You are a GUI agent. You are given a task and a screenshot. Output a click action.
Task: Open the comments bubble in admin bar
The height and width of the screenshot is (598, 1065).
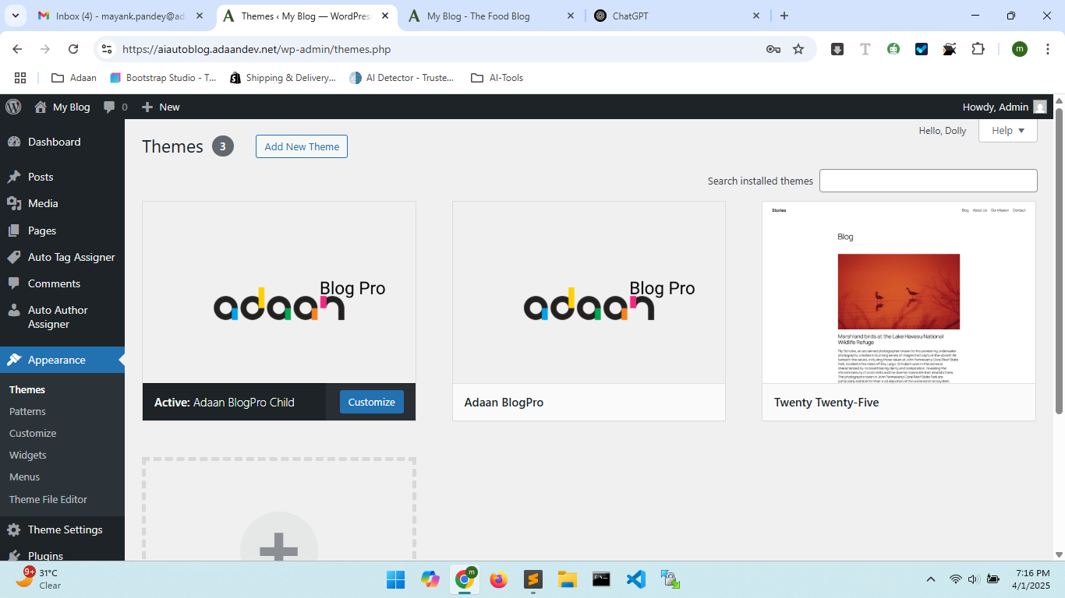(x=109, y=107)
